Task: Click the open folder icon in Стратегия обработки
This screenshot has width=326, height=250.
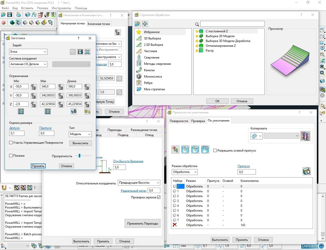Action: point(138,24)
